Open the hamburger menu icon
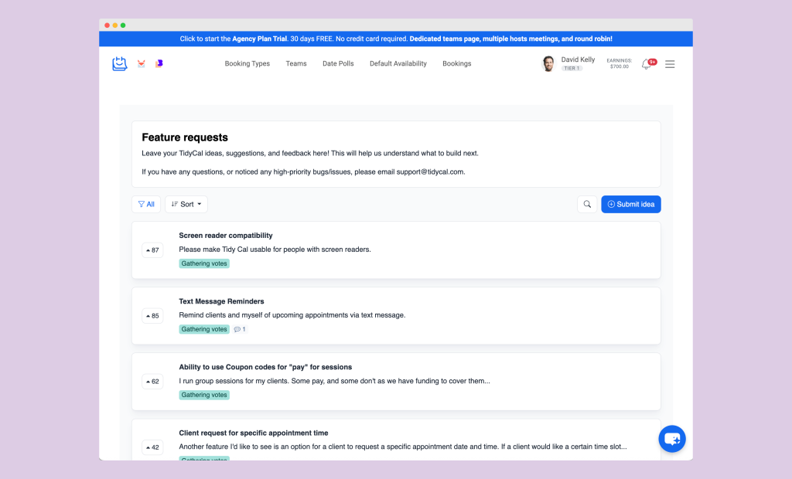 (670, 64)
